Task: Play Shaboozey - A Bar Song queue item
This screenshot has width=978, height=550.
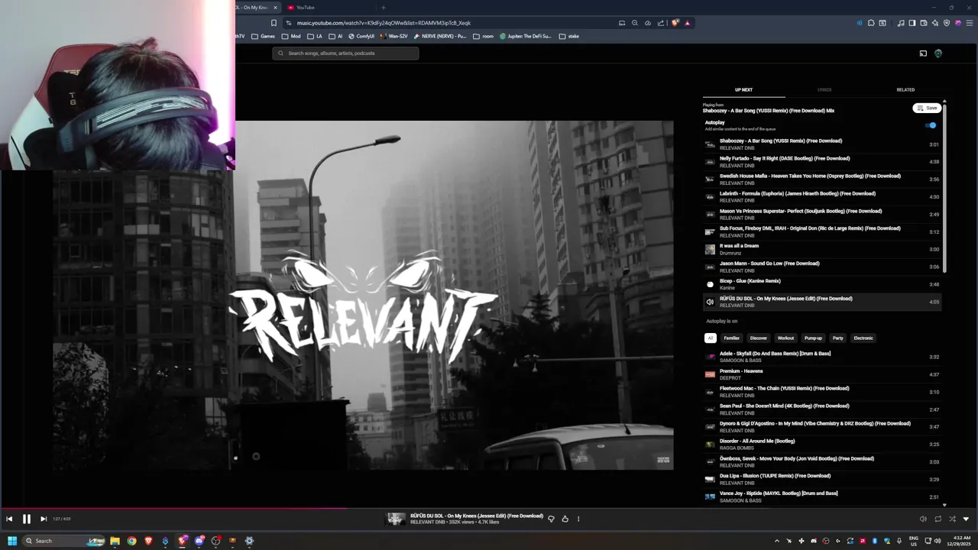Action: click(822, 144)
